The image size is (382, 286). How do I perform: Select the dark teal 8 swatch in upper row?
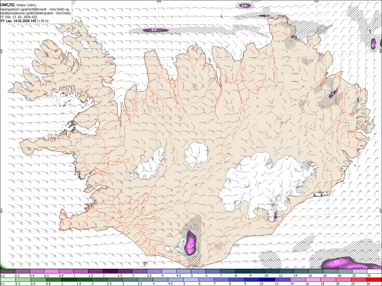pos(242,271)
